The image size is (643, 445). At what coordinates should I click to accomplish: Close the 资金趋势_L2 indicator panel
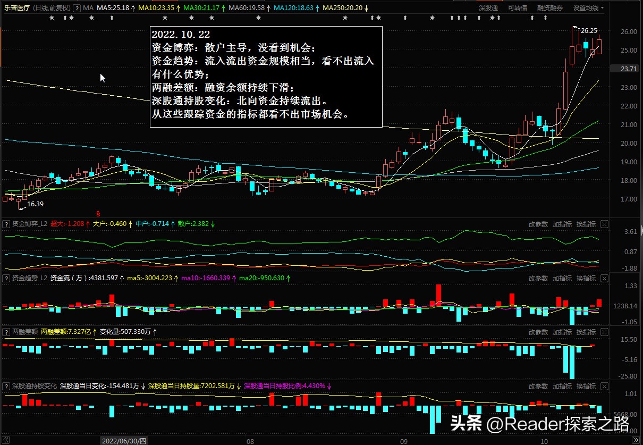tap(604, 278)
